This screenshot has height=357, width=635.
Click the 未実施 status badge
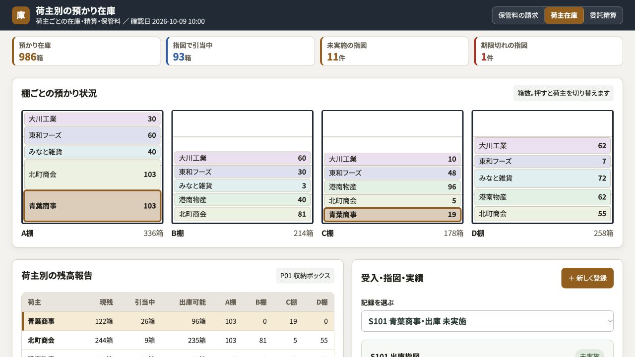point(589,354)
